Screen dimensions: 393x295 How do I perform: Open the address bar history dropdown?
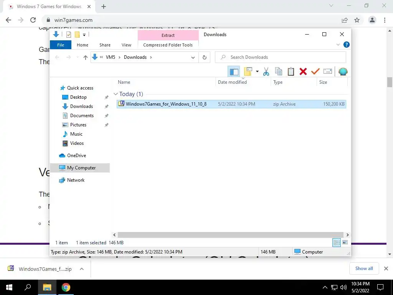(x=193, y=58)
